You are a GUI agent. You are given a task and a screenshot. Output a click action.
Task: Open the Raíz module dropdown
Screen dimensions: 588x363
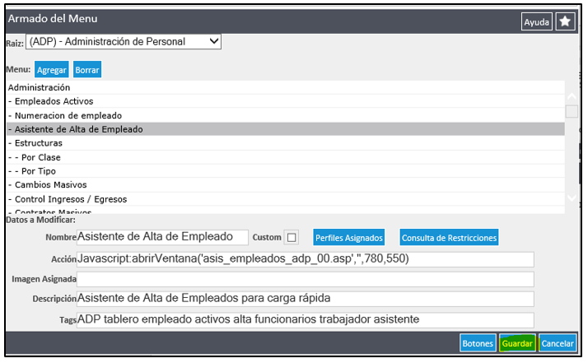pos(124,41)
